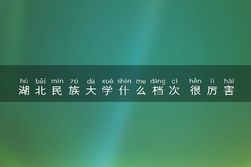
Task: Select the character 厉 in the title
Action: tap(212, 91)
